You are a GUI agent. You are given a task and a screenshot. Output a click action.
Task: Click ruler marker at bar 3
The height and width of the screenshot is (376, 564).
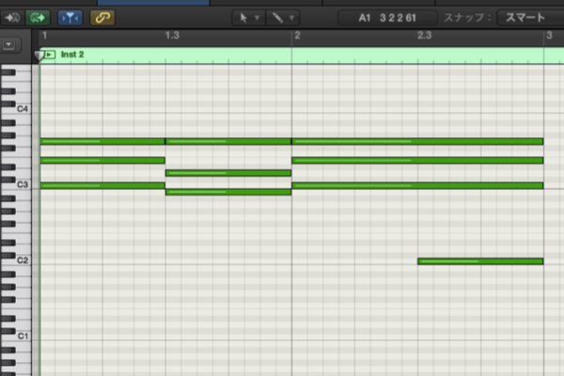coord(549,36)
